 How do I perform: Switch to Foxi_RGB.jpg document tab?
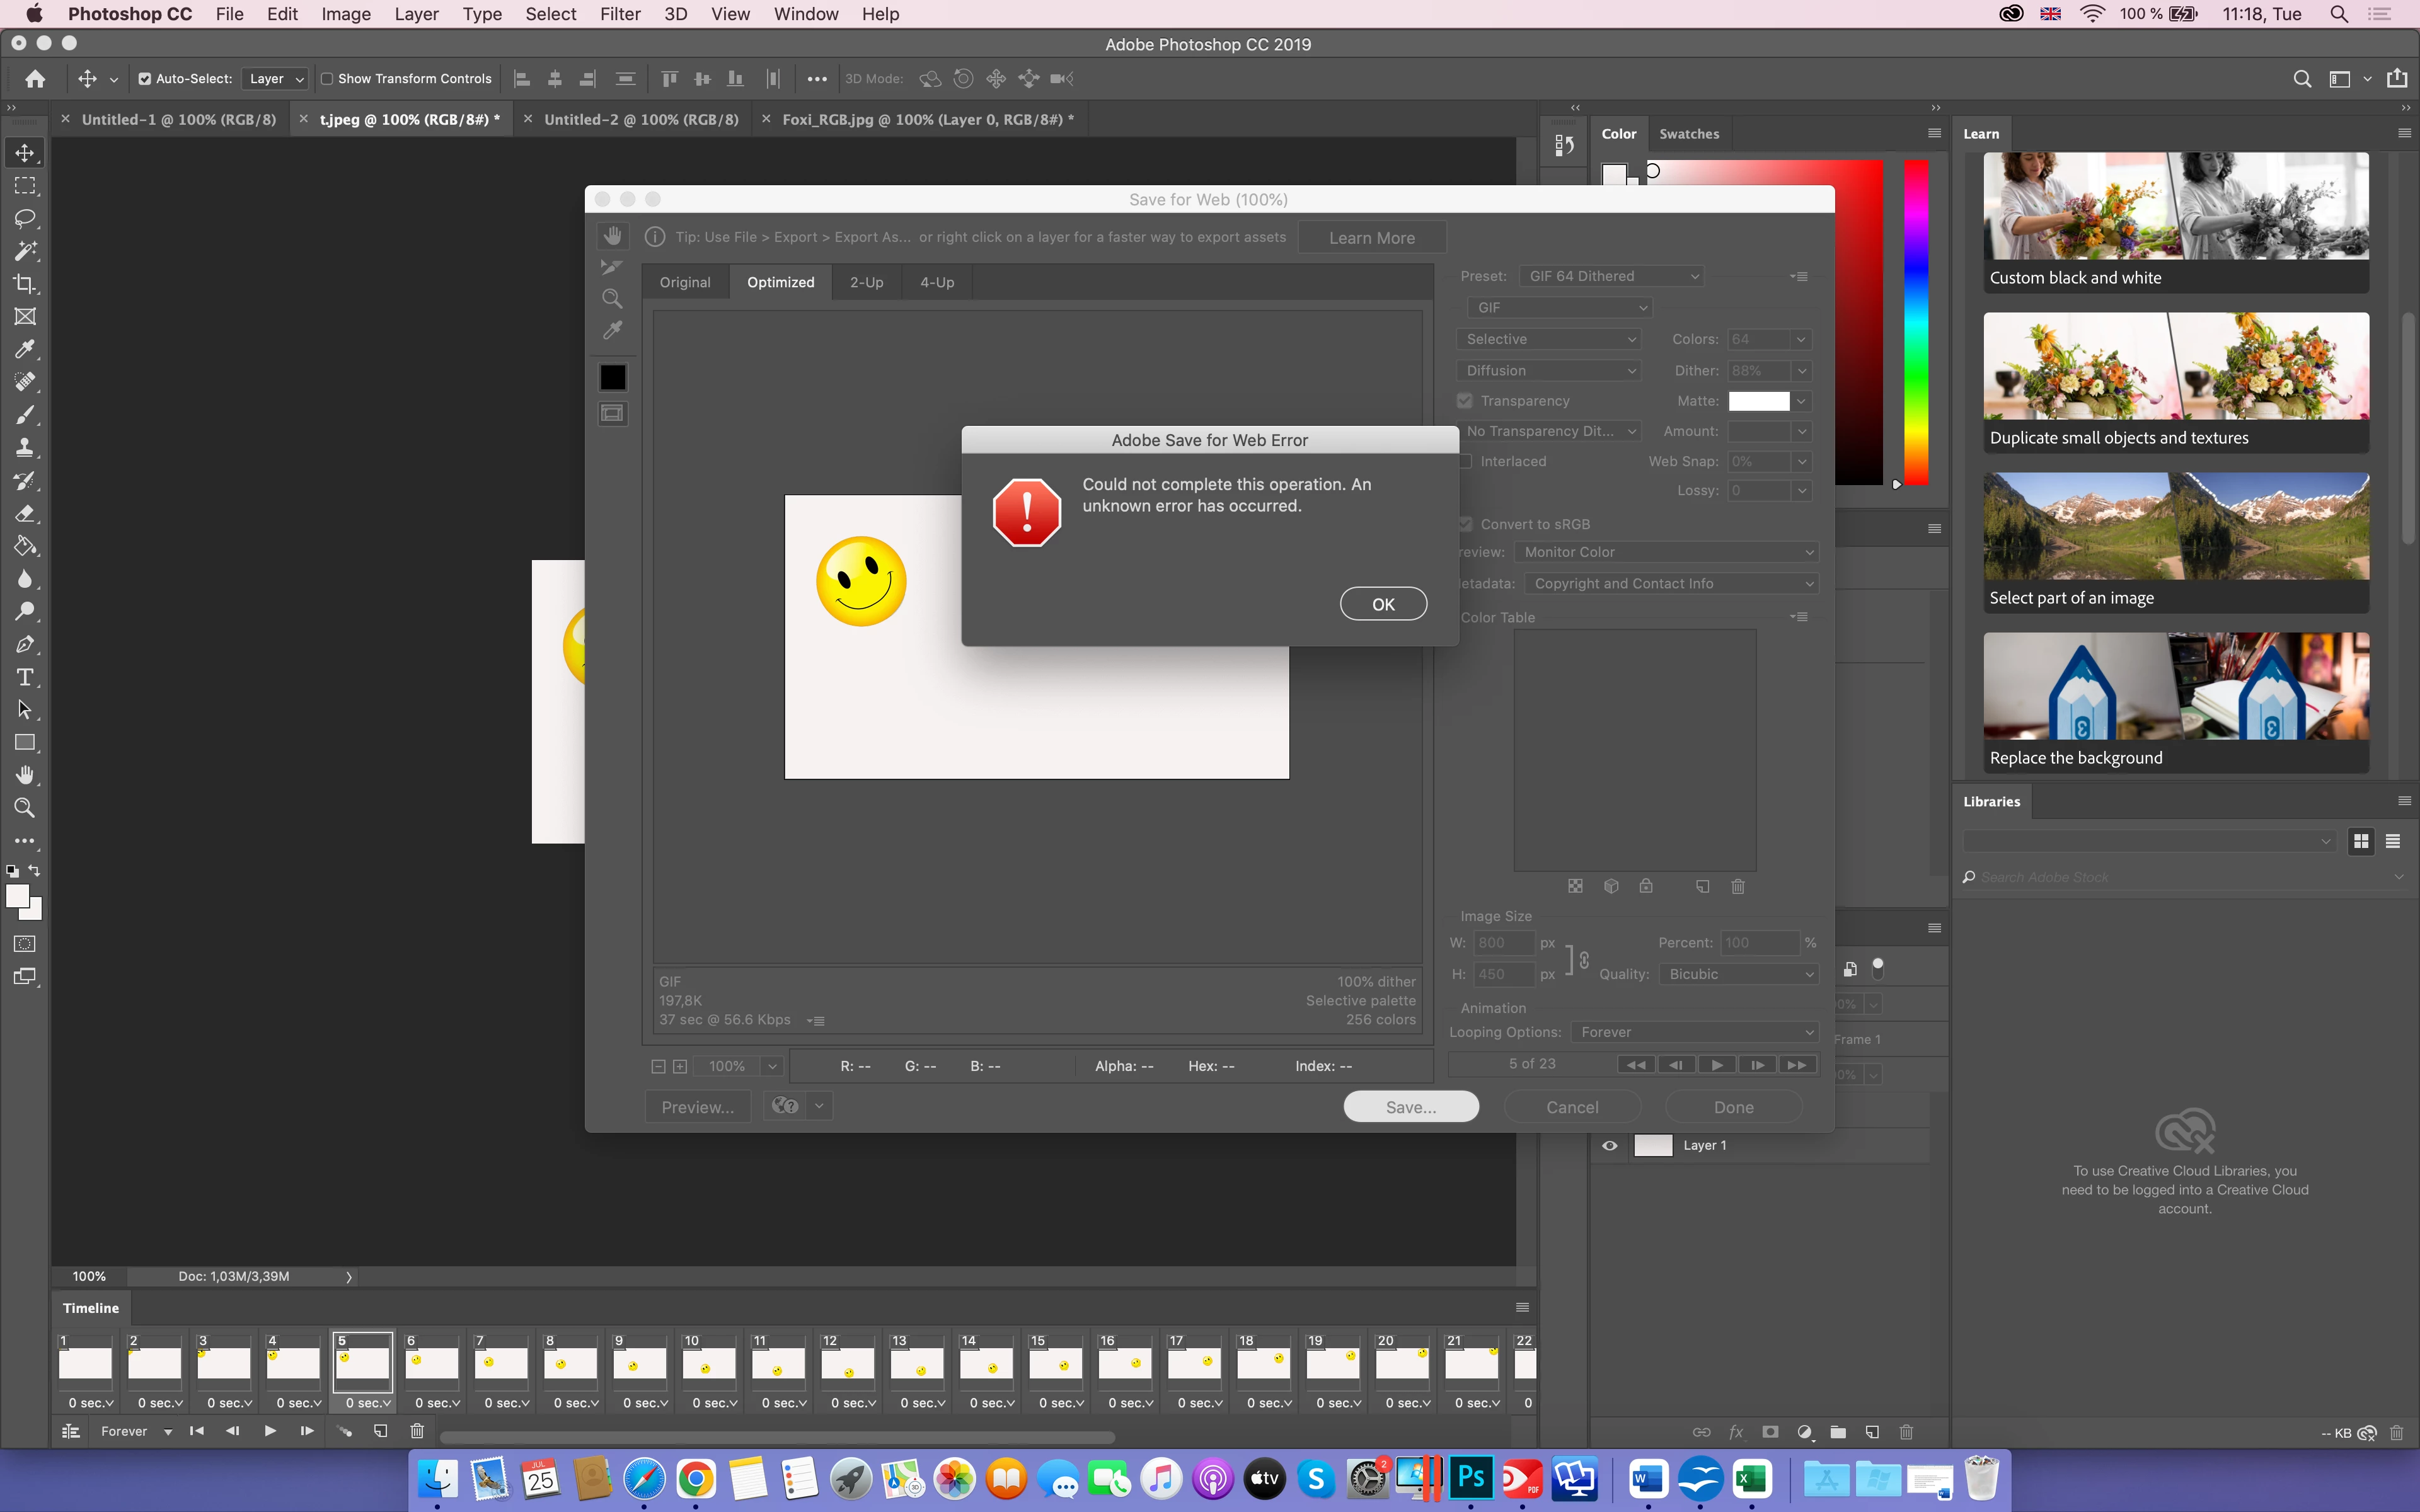(927, 119)
